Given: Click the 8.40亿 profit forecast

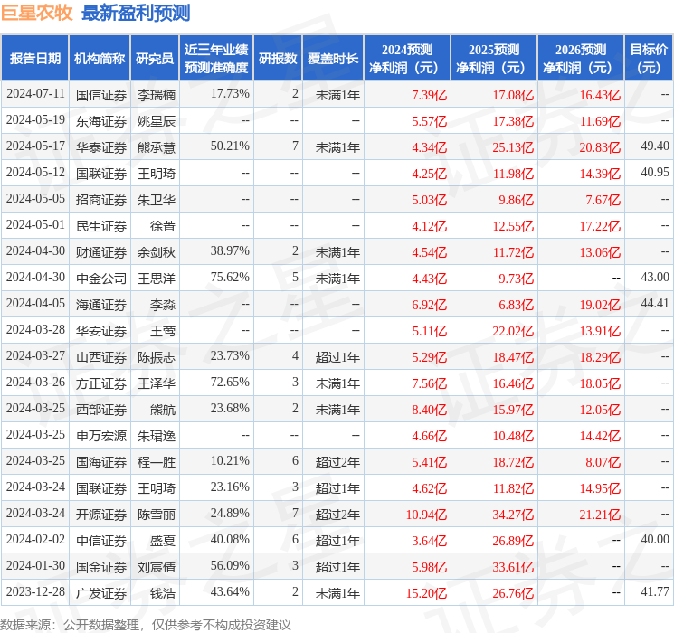Looking at the screenshot, I should pyautogui.click(x=429, y=410).
